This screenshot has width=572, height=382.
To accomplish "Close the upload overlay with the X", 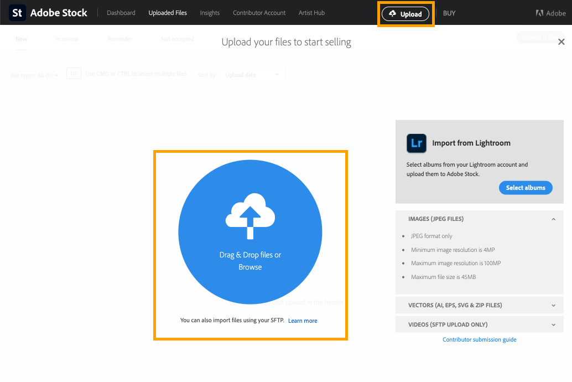I will tap(561, 42).
